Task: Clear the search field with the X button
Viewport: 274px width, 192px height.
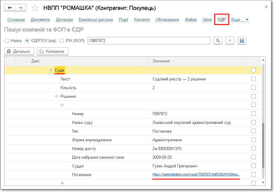Action: (230, 40)
